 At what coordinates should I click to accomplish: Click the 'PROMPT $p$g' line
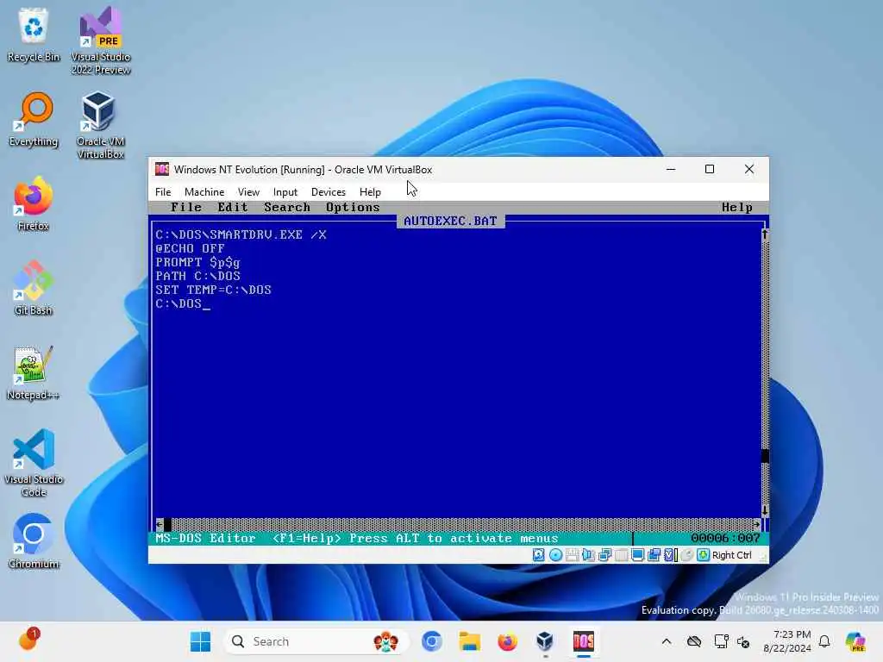(197, 262)
